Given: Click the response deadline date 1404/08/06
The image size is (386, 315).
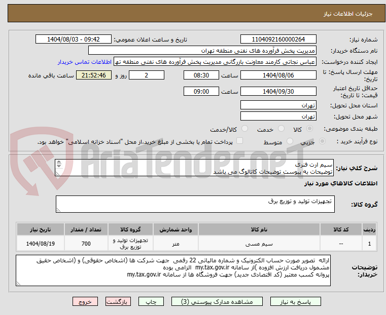Looking at the screenshot, I should coord(278,75).
